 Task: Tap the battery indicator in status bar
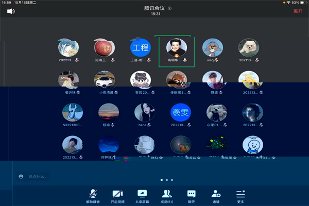coord(303,3)
